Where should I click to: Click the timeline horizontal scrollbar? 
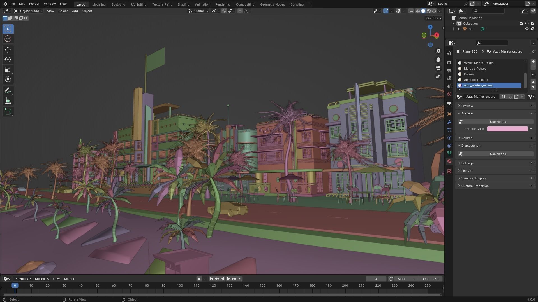point(222,294)
